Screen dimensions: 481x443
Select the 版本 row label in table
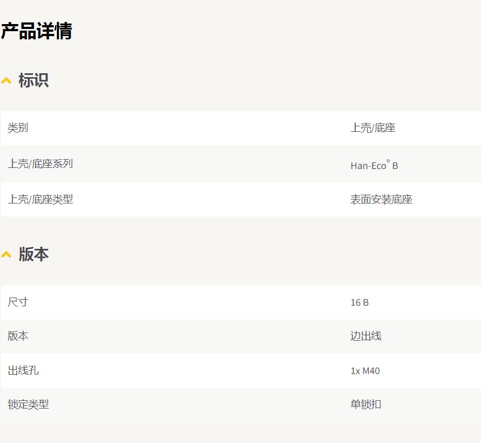click(x=18, y=336)
